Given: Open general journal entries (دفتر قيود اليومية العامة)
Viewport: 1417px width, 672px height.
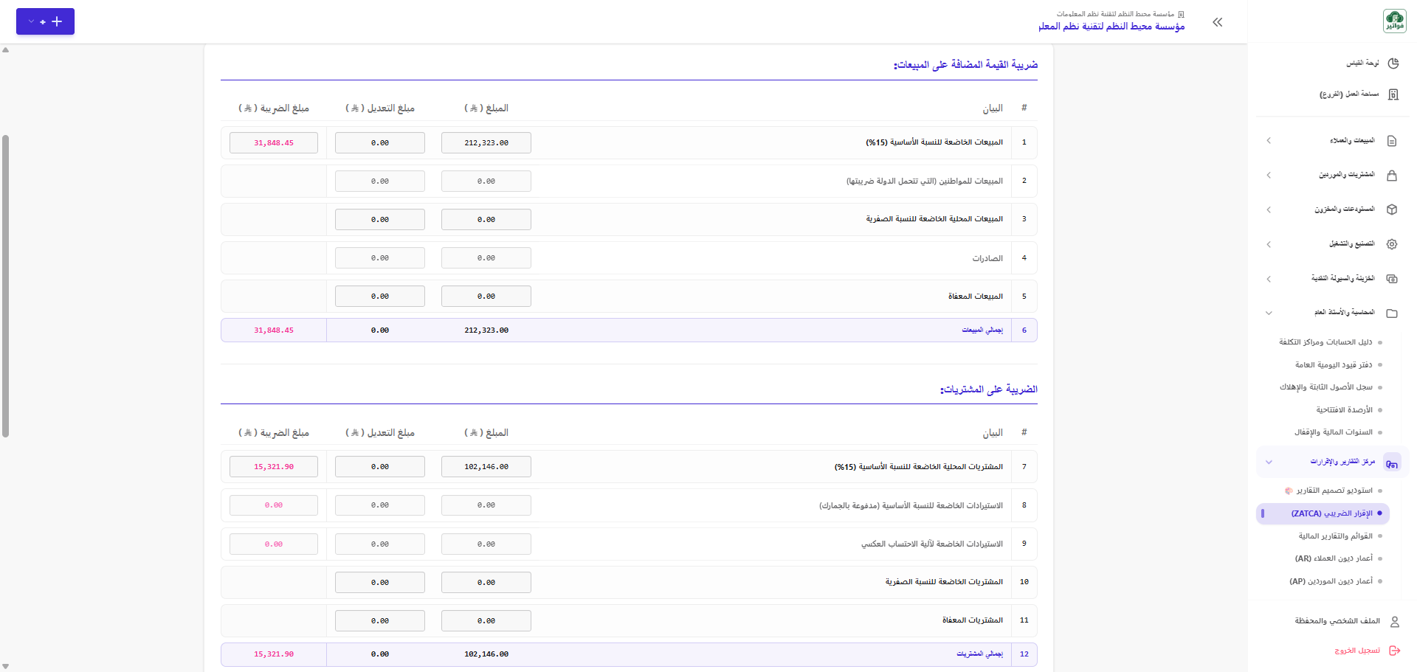Looking at the screenshot, I should click(1334, 365).
